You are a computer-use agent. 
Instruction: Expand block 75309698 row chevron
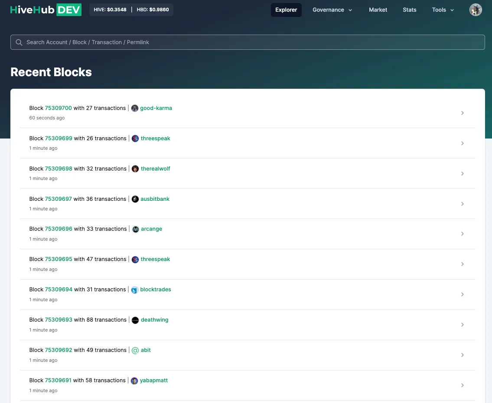[462, 174]
